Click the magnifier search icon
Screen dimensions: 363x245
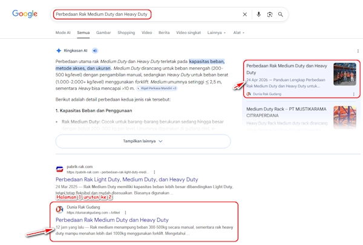click(x=280, y=15)
